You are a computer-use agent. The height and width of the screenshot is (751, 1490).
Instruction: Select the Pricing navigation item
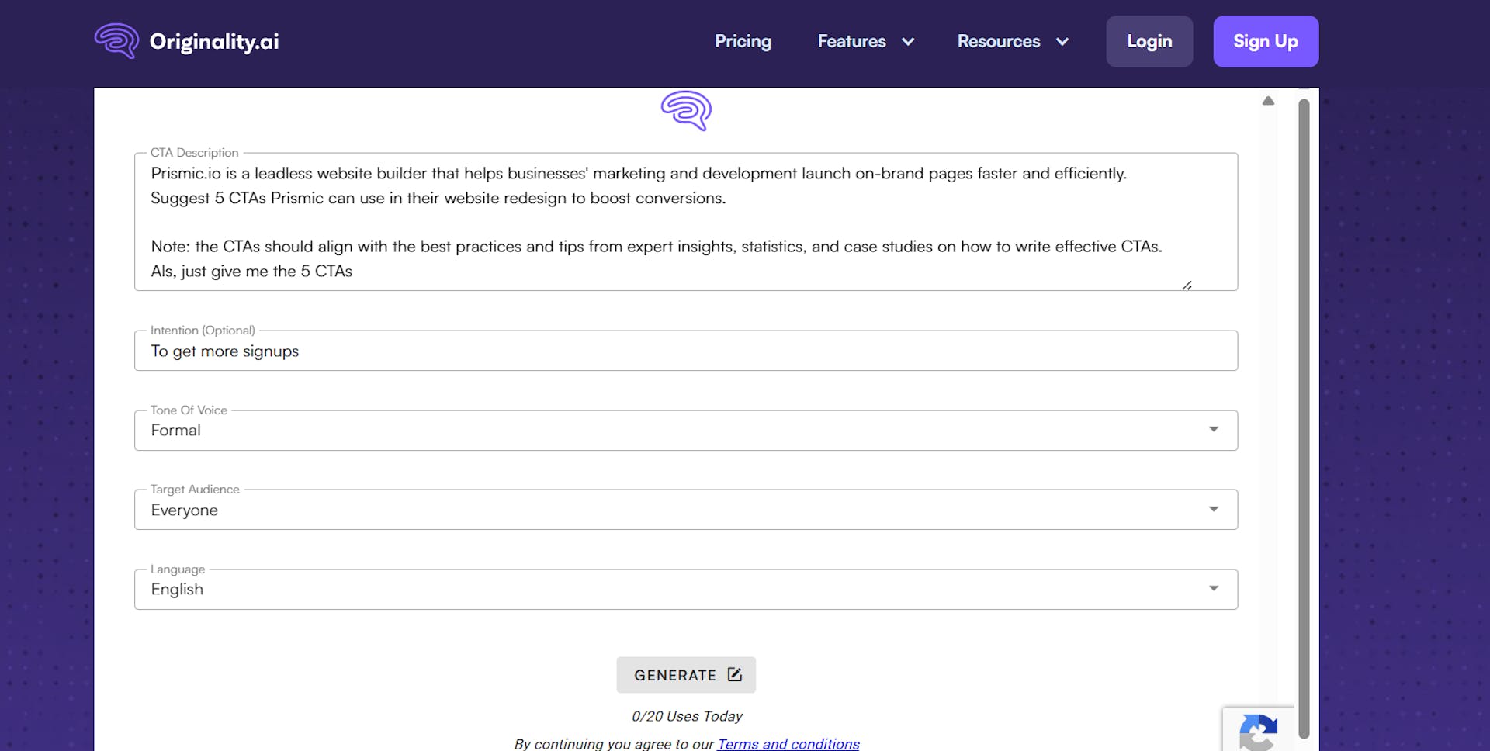pyautogui.click(x=743, y=42)
